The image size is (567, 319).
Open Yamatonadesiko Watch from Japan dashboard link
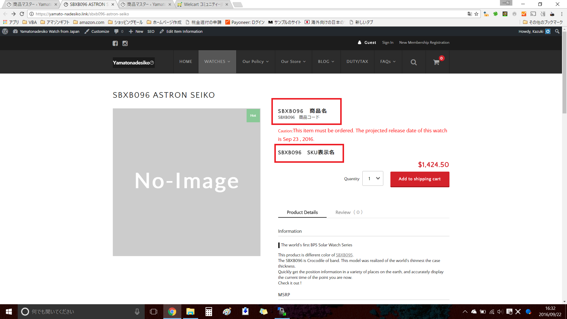tap(46, 31)
